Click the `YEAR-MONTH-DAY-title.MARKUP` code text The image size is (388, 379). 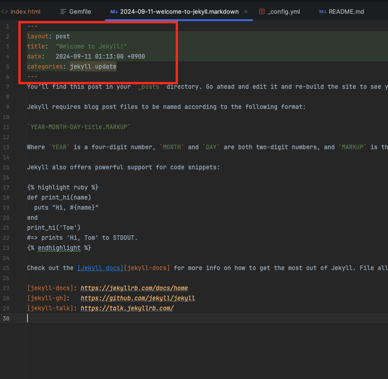click(x=79, y=127)
